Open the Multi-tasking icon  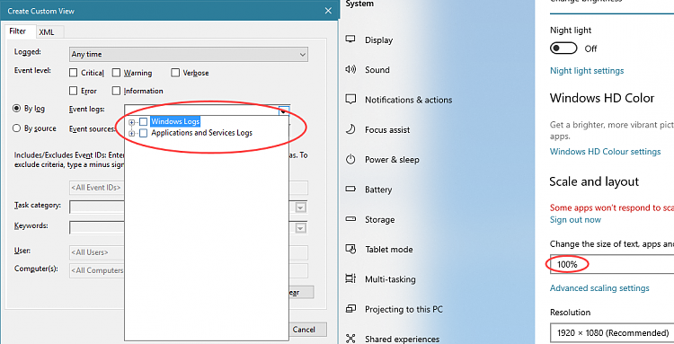(350, 278)
